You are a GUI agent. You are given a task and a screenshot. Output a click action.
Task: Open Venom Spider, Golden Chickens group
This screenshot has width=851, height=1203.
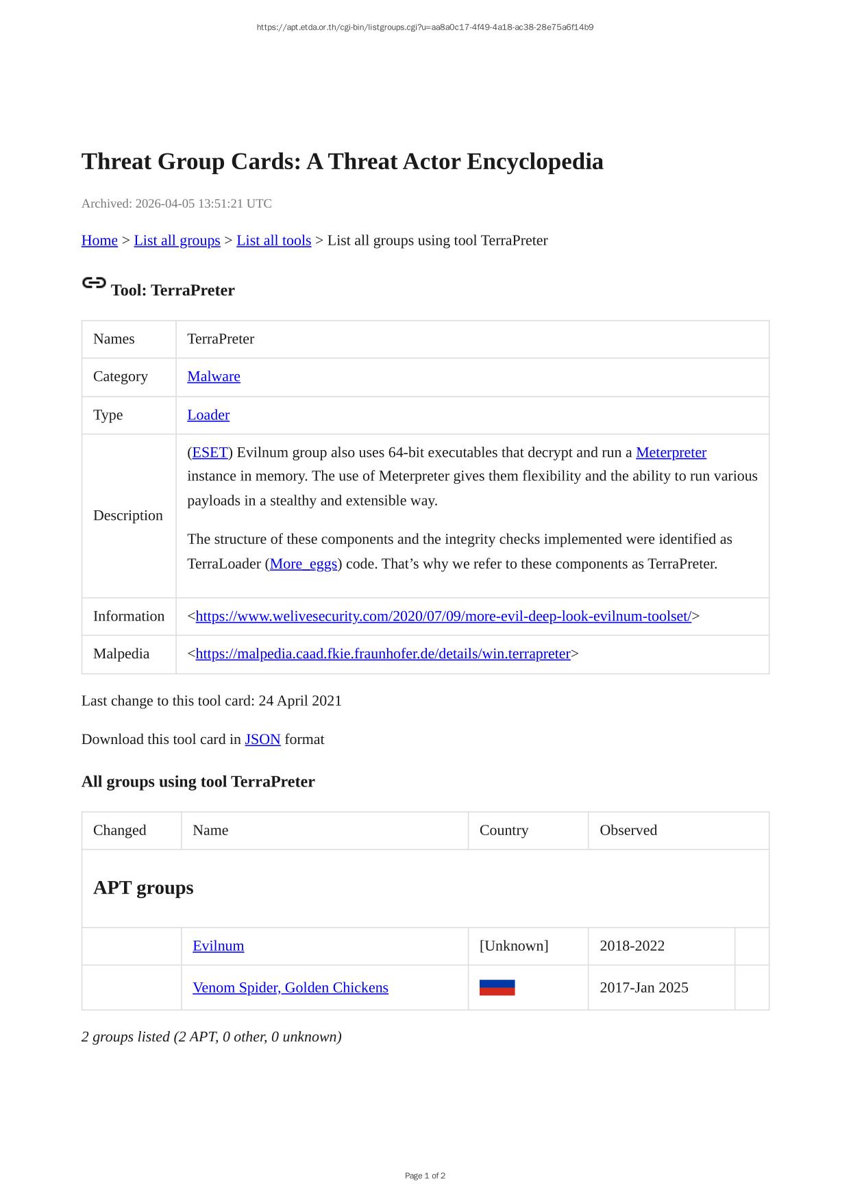(x=291, y=988)
